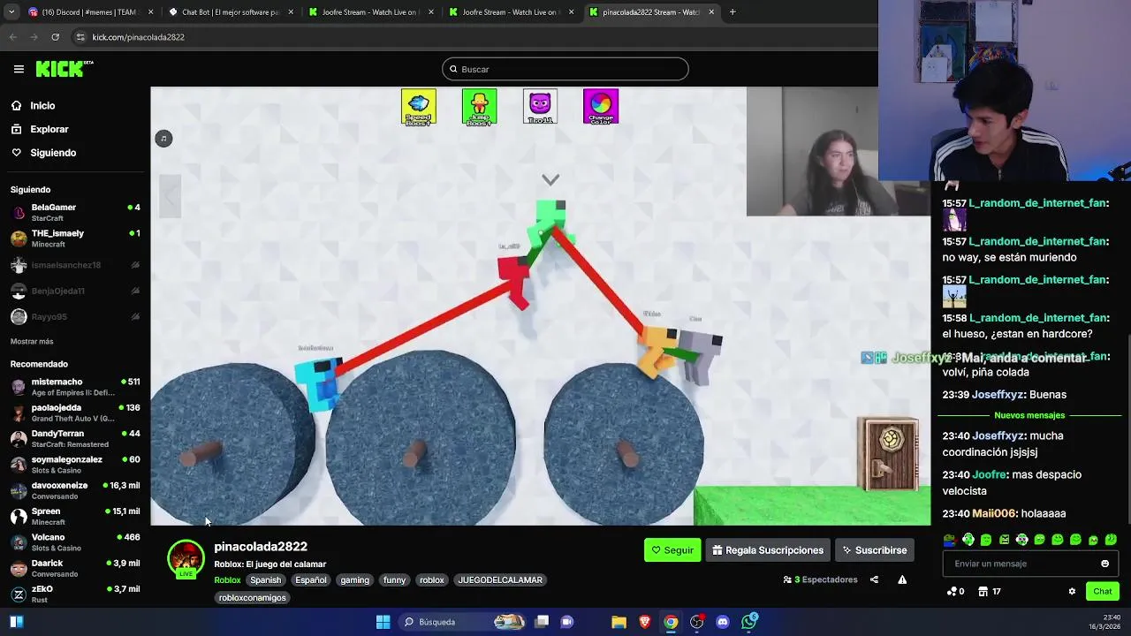This screenshot has width=1131, height=636.
Task: Send message with green Chat button
Action: (1103, 592)
